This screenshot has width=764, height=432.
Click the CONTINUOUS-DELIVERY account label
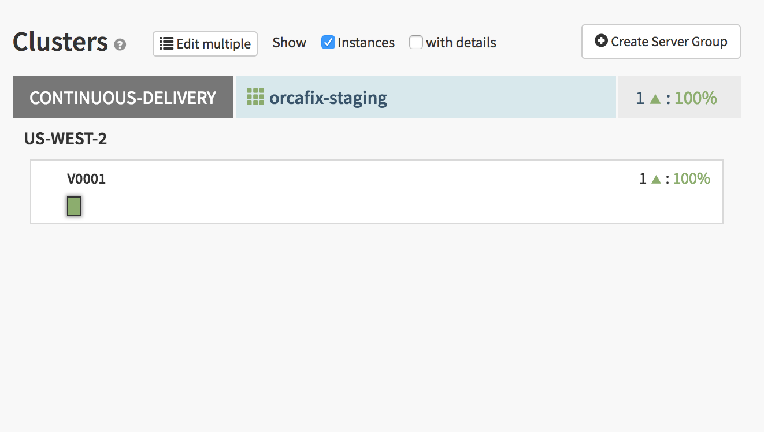tap(123, 97)
